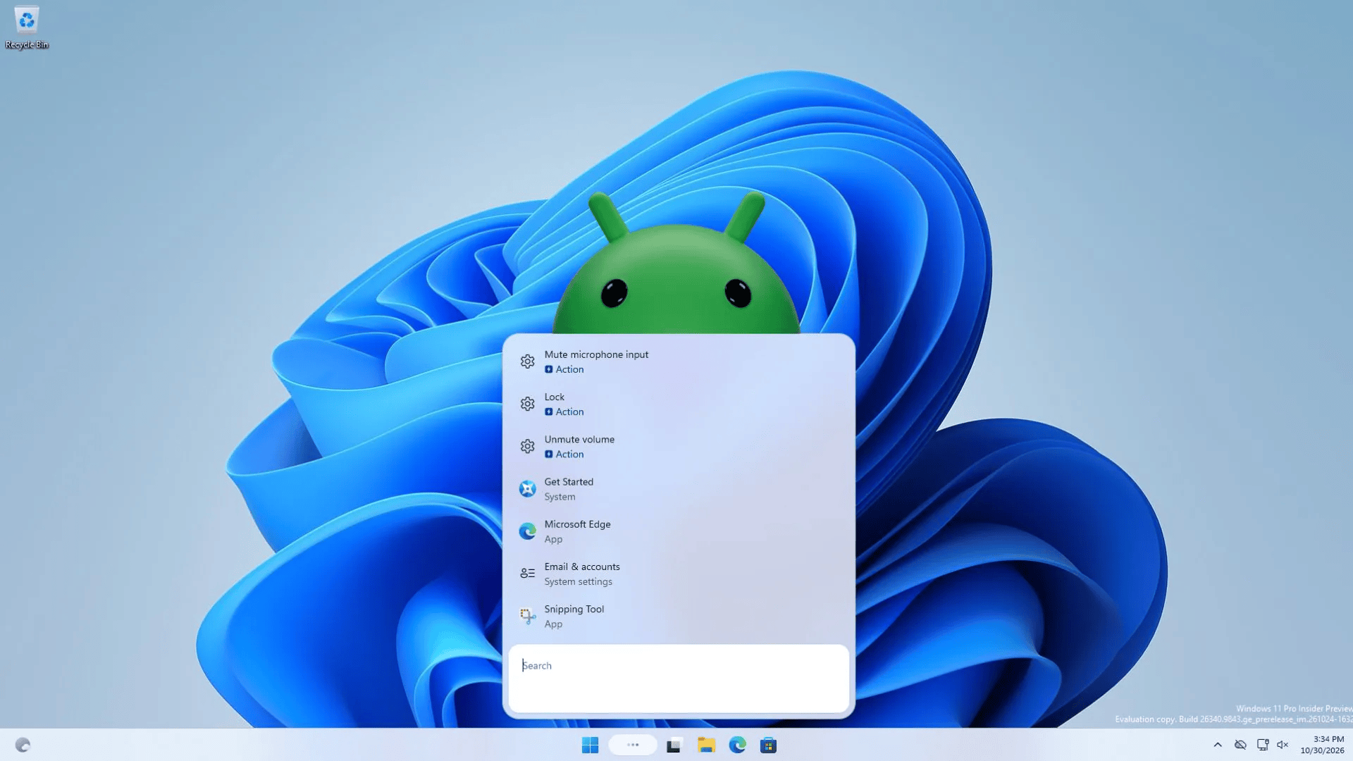Choose the Email & accounts result text

tap(582, 567)
